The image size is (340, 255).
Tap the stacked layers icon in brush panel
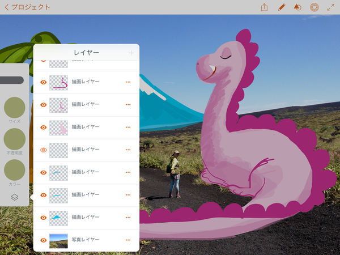pos(15,197)
